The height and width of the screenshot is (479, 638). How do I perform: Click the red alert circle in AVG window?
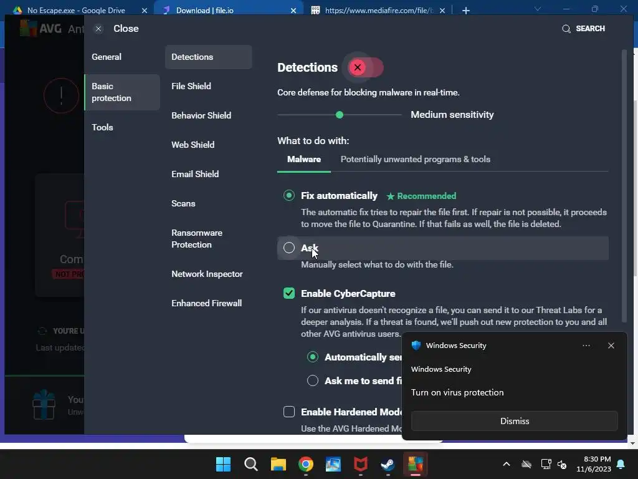tap(61, 95)
